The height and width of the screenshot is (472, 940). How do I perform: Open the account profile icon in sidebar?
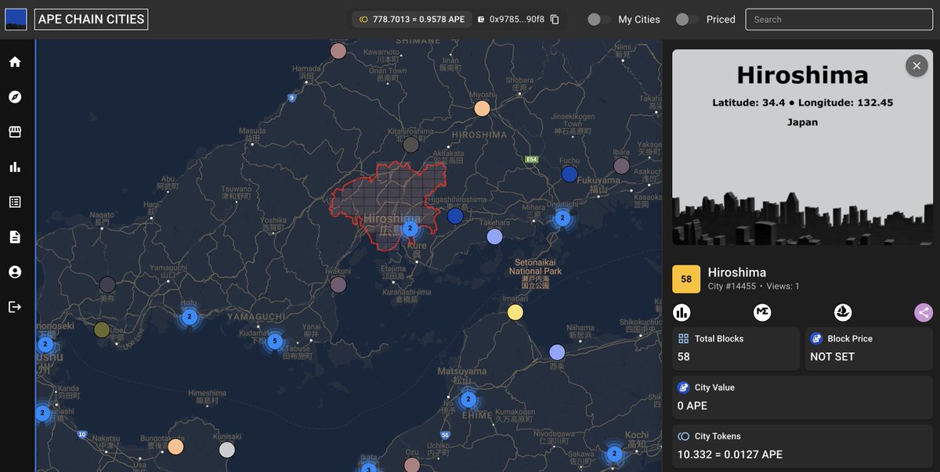click(15, 272)
